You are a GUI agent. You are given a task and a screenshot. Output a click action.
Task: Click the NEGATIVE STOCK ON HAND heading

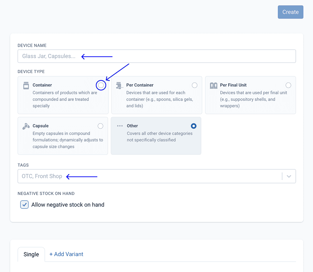coord(46,193)
